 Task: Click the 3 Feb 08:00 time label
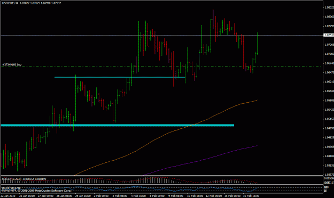pyautogui.click(x=120, y=196)
